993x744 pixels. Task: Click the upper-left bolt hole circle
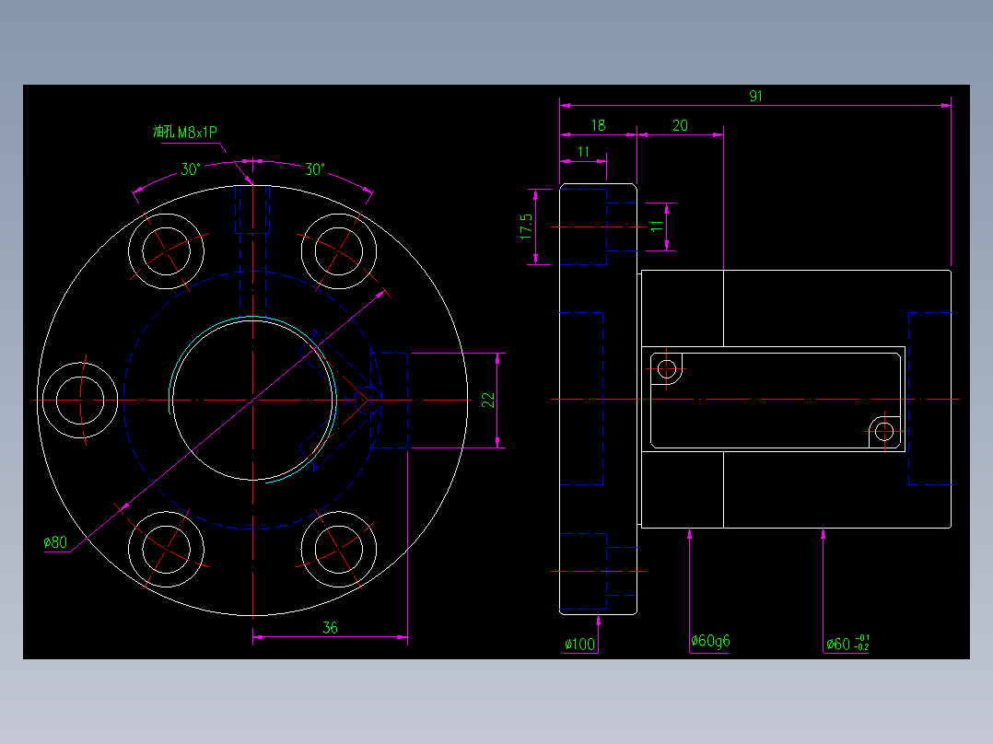click(167, 251)
